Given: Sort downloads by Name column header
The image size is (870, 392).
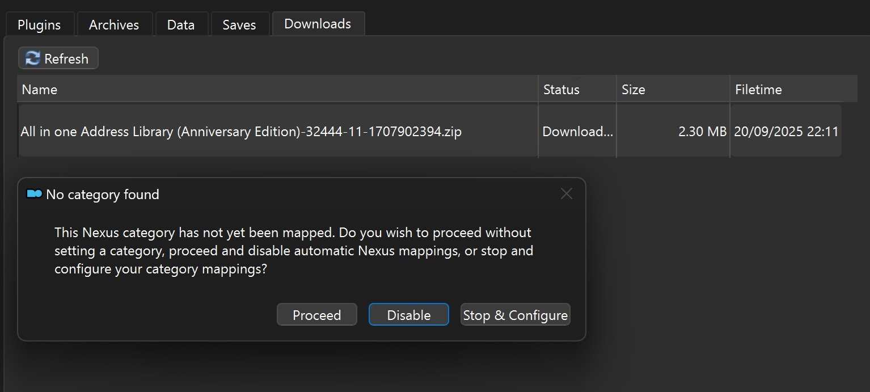Looking at the screenshot, I should (x=40, y=90).
